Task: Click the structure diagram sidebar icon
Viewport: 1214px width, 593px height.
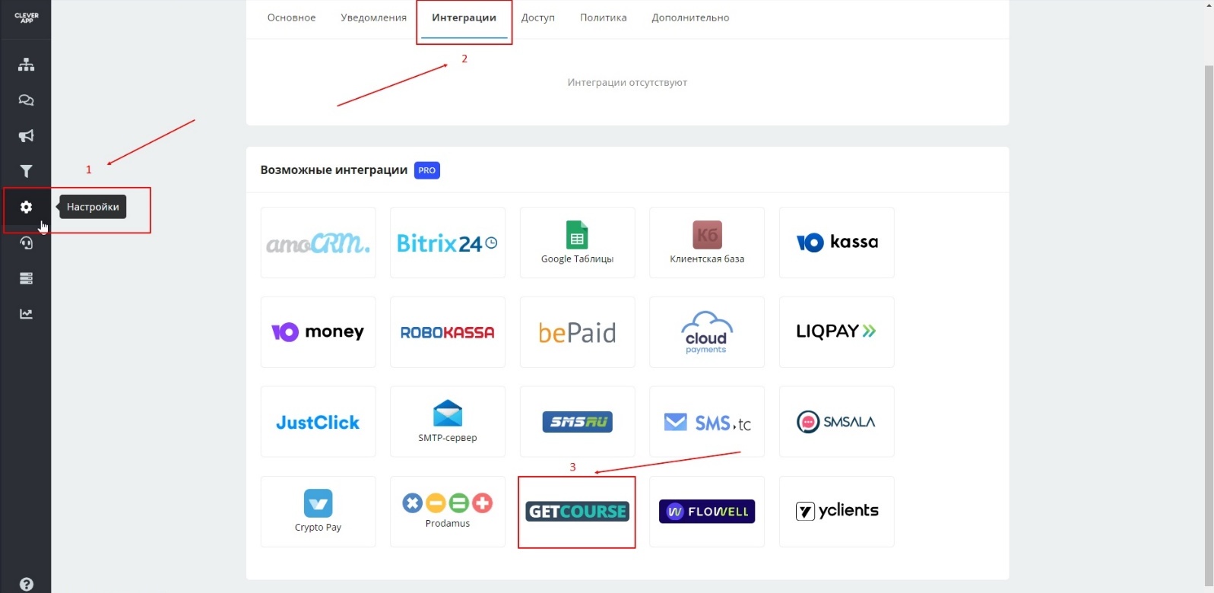Action: coord(26,65)
